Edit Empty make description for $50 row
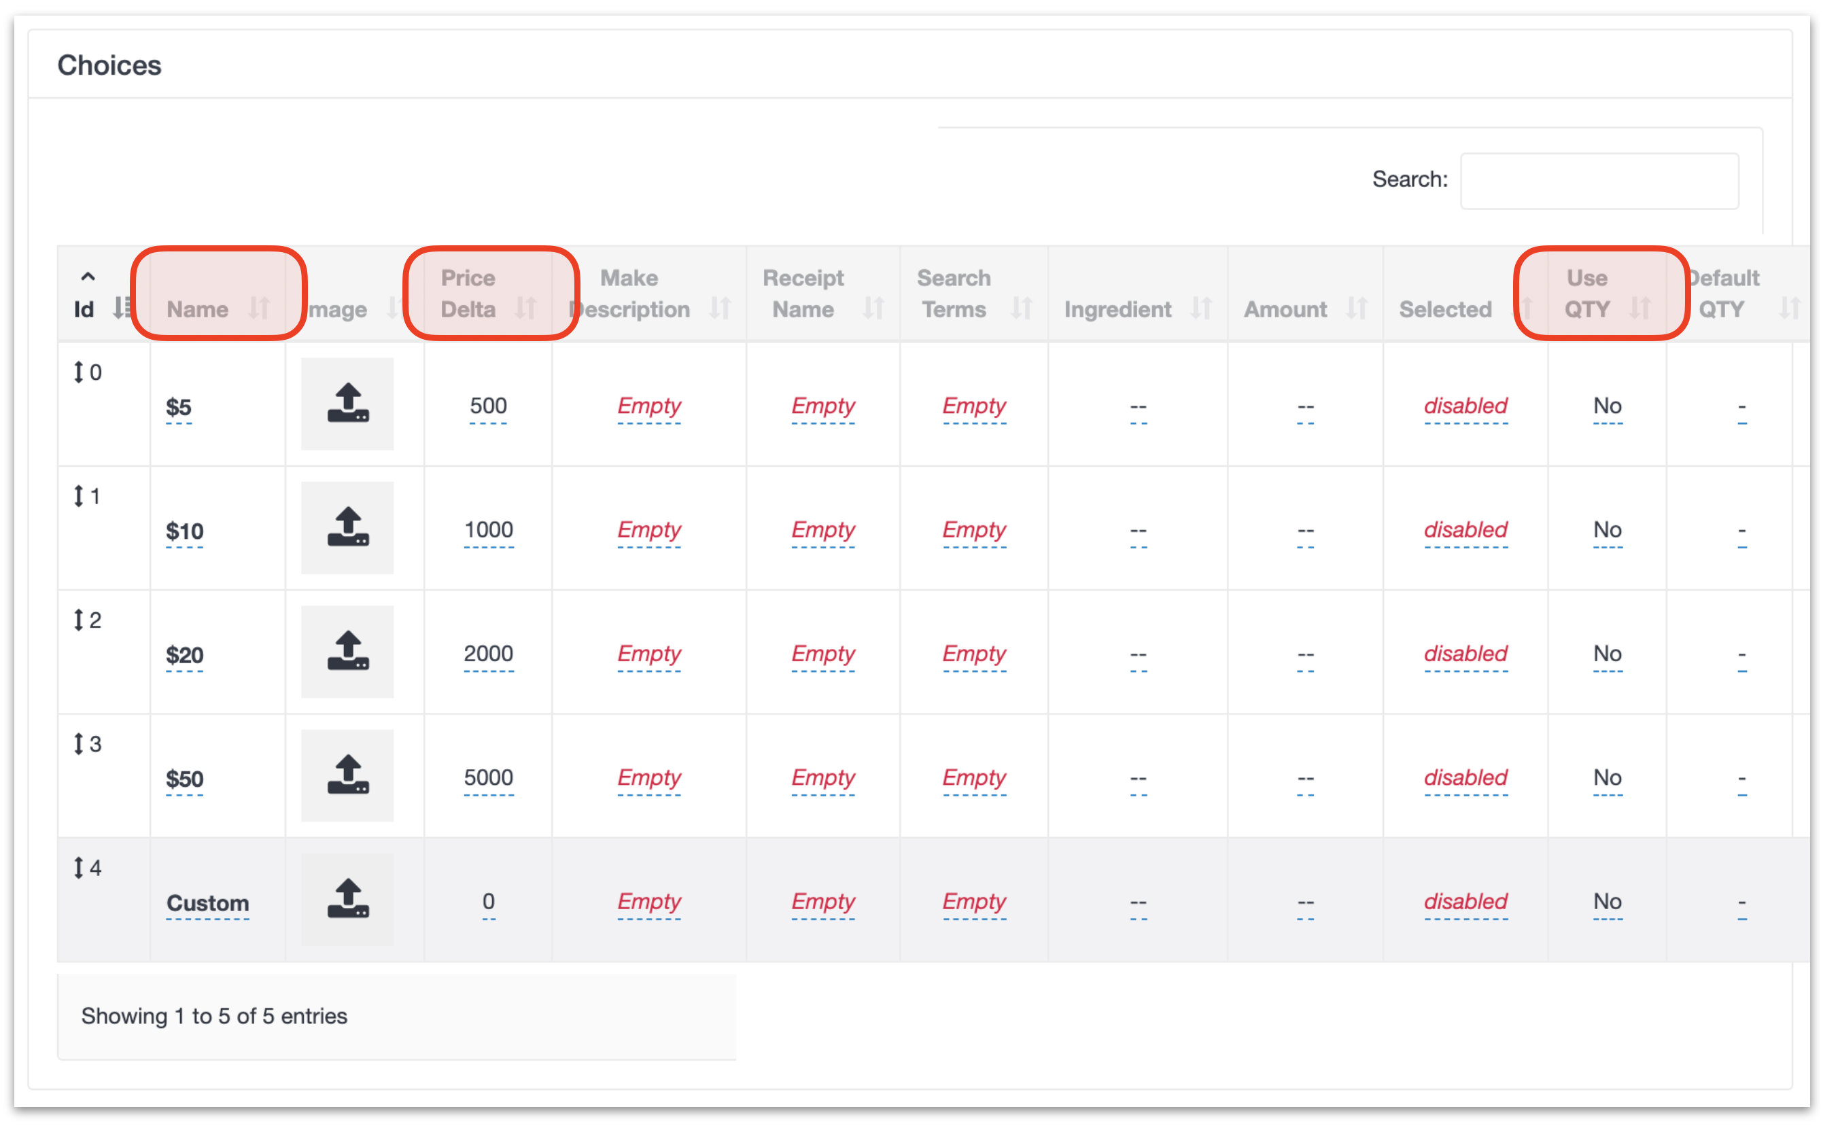The width and height of the screenshot is (1823, 1128). point(648,777)
